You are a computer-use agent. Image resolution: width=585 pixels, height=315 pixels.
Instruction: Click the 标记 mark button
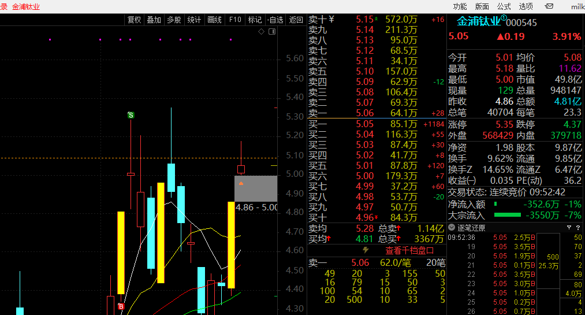pos(255,20)
